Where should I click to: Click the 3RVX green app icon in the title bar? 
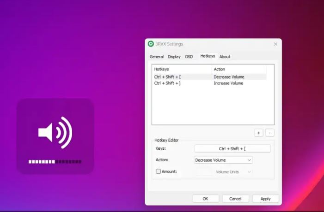(151, 44)
